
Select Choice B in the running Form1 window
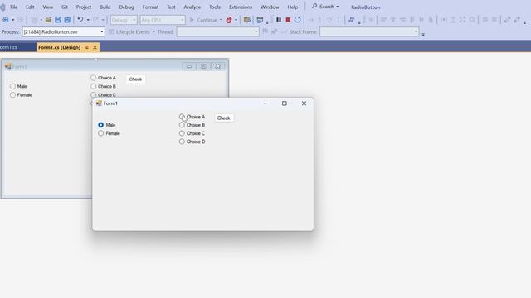point(182,125)
